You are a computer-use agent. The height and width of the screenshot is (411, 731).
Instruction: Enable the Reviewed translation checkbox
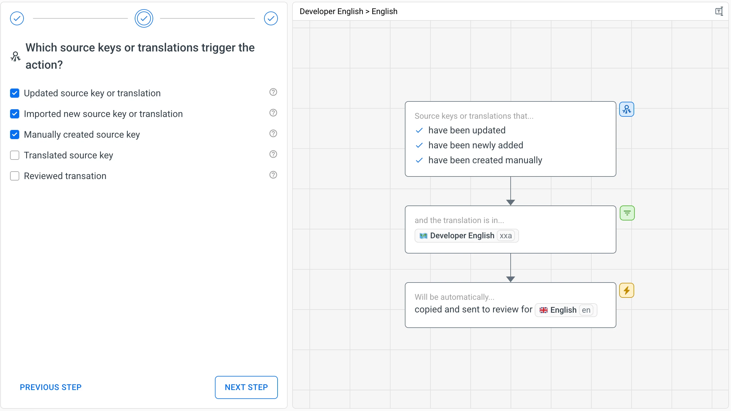[15, 176]
